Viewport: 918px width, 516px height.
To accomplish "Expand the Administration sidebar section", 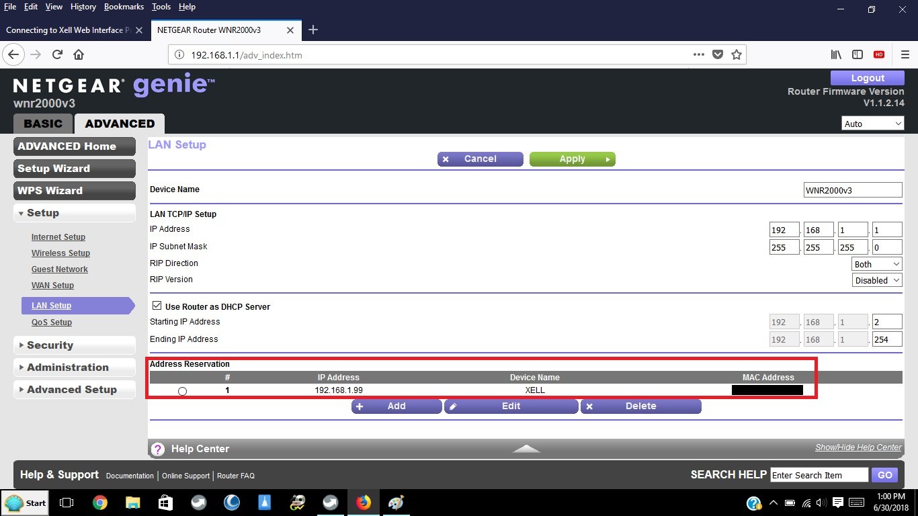I will [75, 368].
